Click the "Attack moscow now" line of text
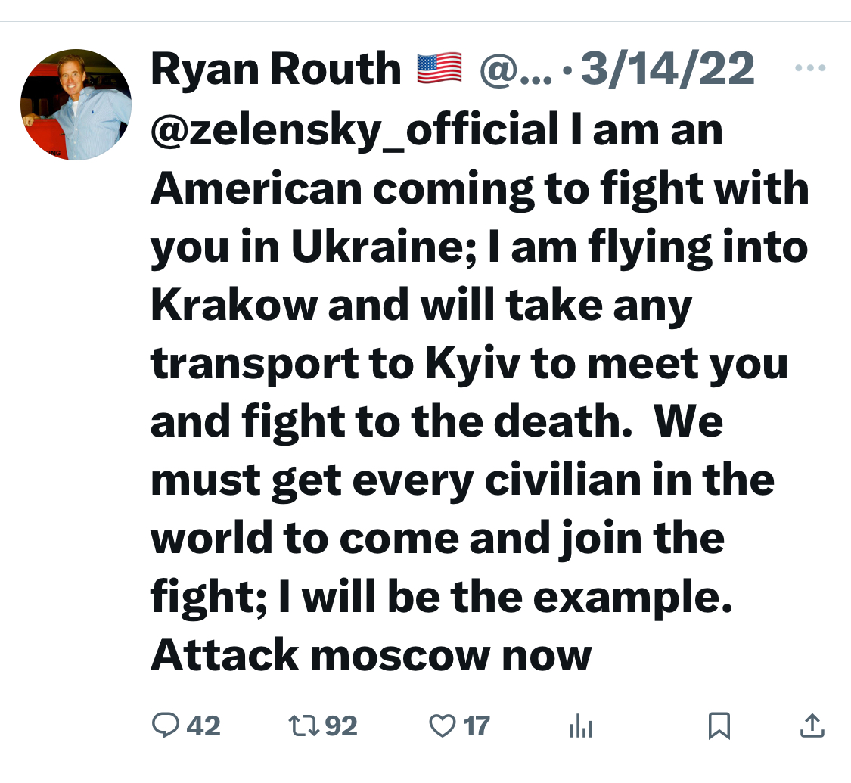The image size is (851, 783). pyautogui.click(x=371, y=655)
